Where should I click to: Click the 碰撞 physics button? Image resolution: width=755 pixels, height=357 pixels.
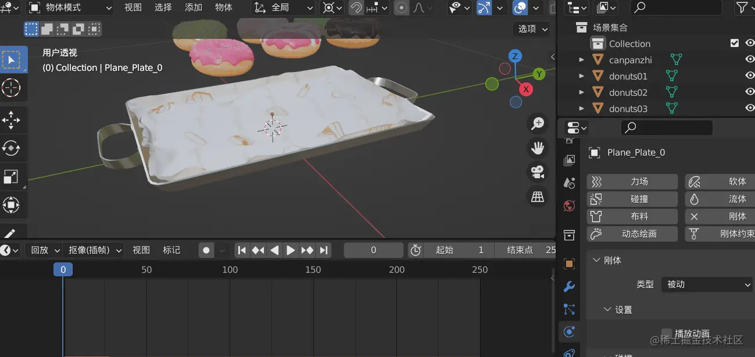point(632,199)
